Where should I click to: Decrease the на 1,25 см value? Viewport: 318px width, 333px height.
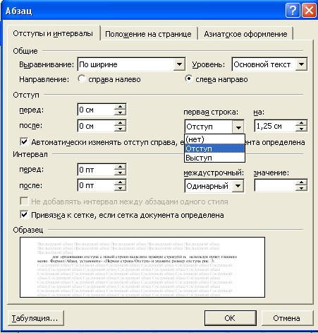301,129
